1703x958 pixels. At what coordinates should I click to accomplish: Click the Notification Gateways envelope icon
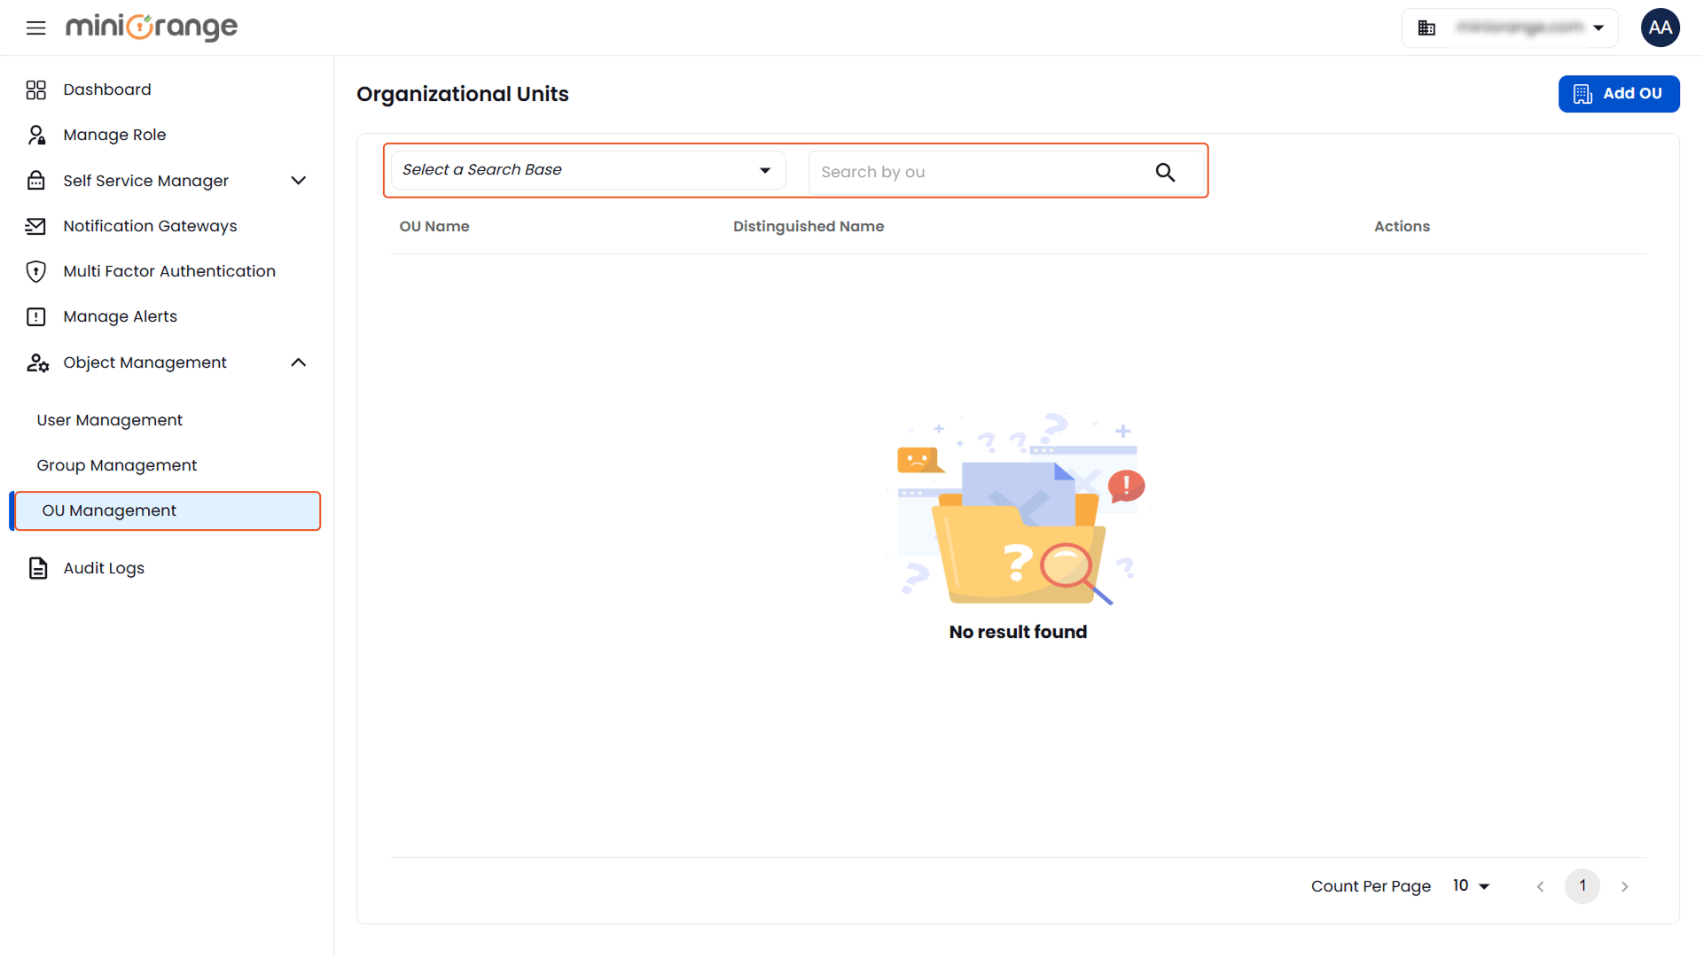pyautogui.click(x=35, y=226)
